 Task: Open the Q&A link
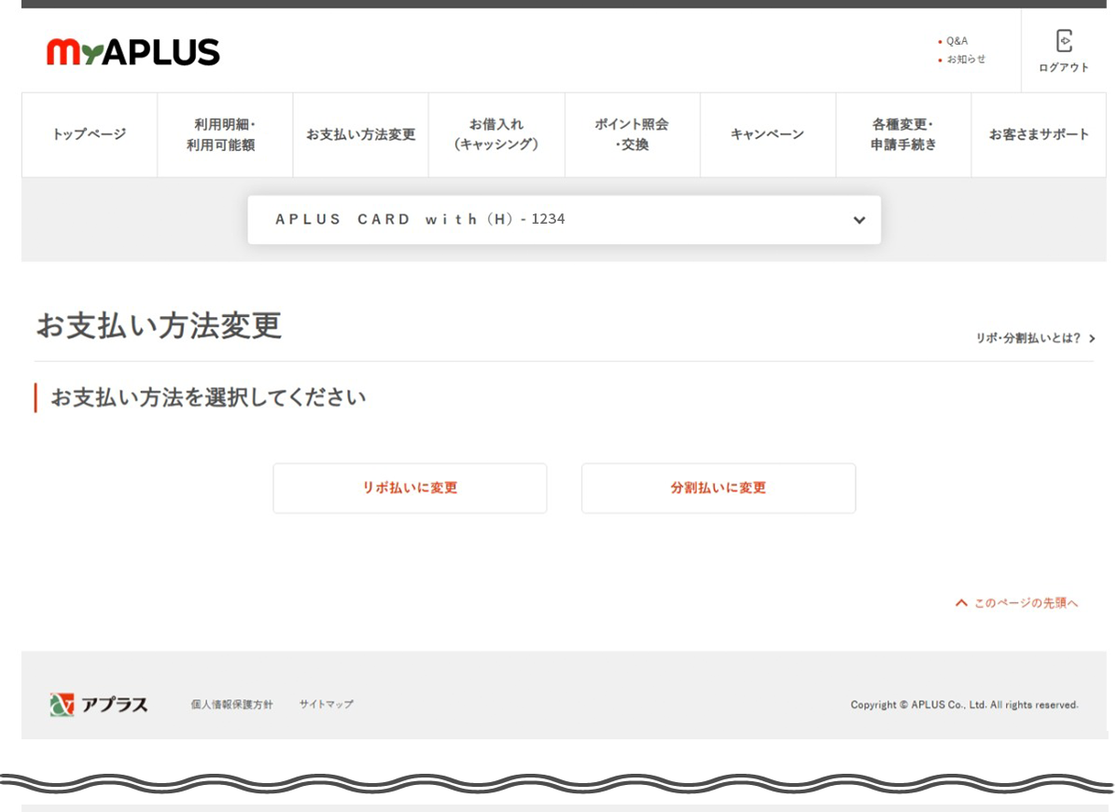[x=956, y=41]
